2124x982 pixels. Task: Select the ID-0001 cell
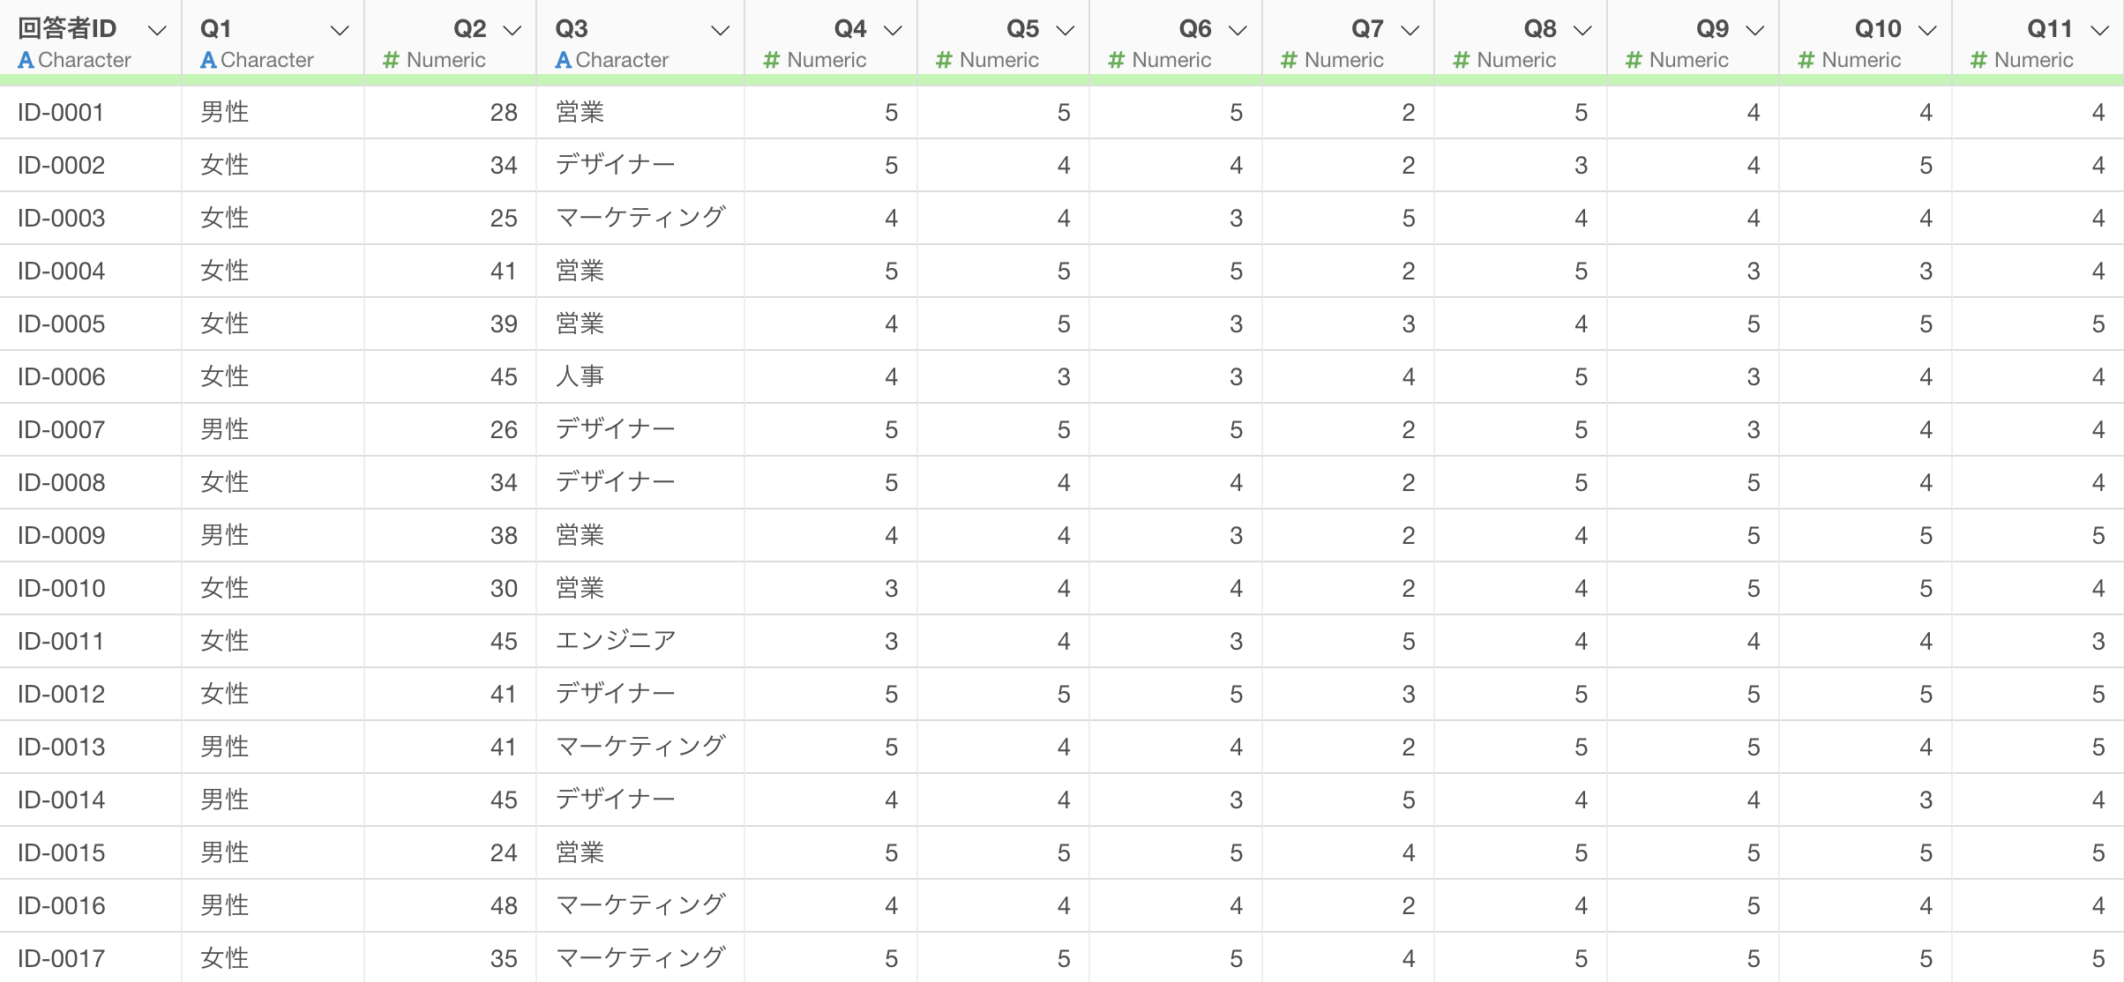[61, 113]
